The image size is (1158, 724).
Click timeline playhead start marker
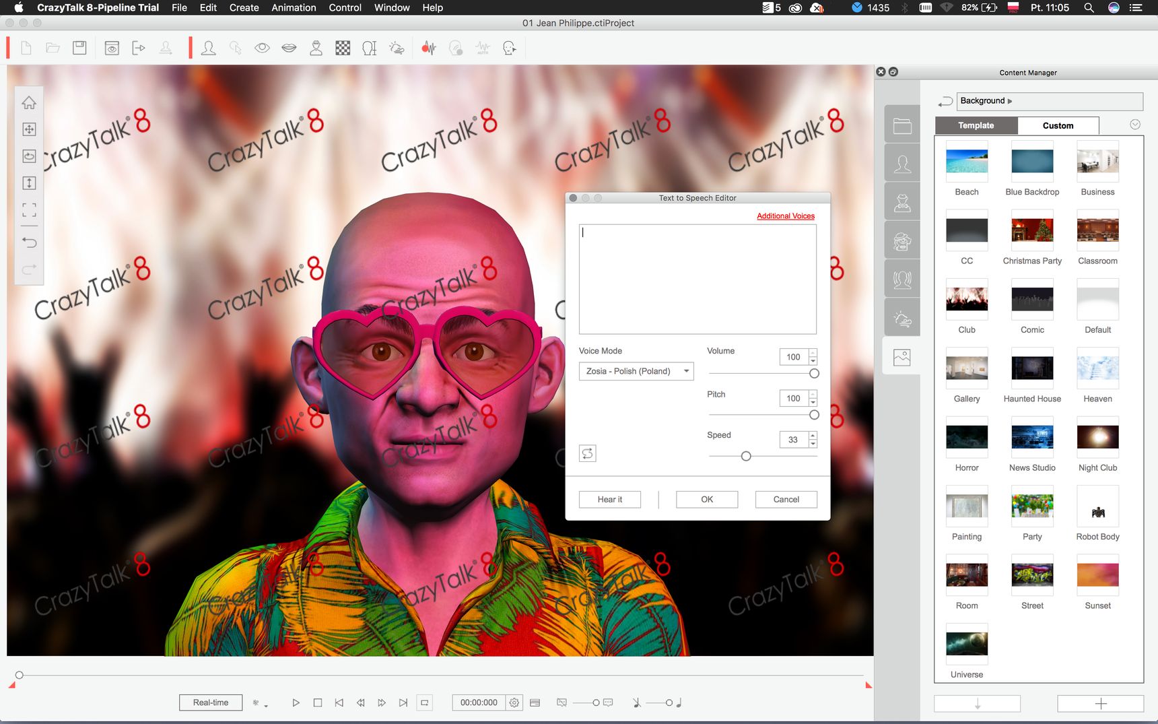pos(20,675)
